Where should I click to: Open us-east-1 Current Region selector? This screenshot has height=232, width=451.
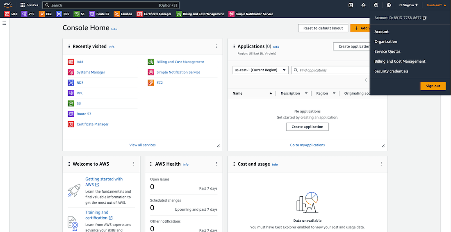click(261, 70)
